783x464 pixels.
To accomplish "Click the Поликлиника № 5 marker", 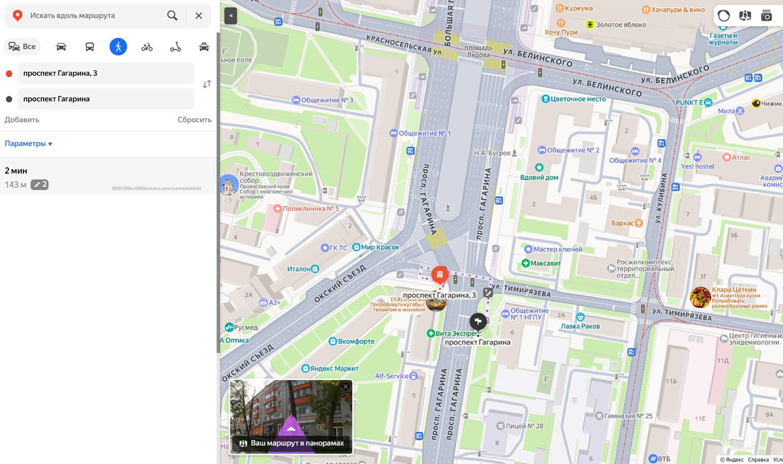I will click(x=277, y=209).
